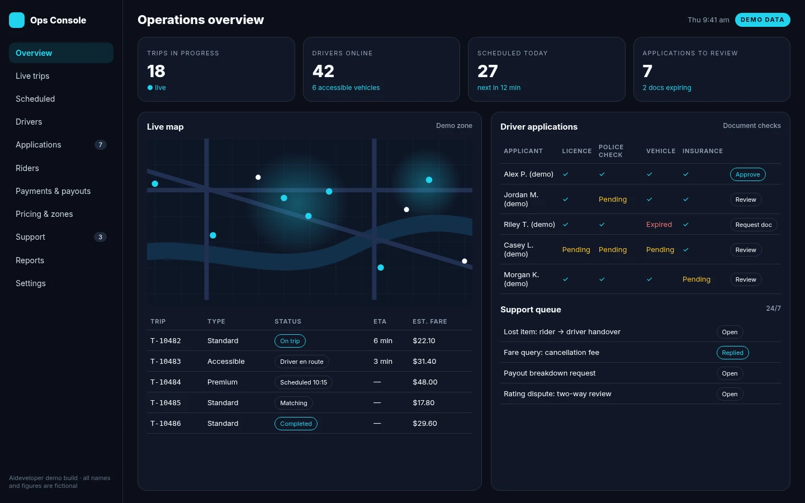The width and height of the screenshot is (805, 503).
Task: Click Open on Payout breakdown request
Action: (730, 373)
